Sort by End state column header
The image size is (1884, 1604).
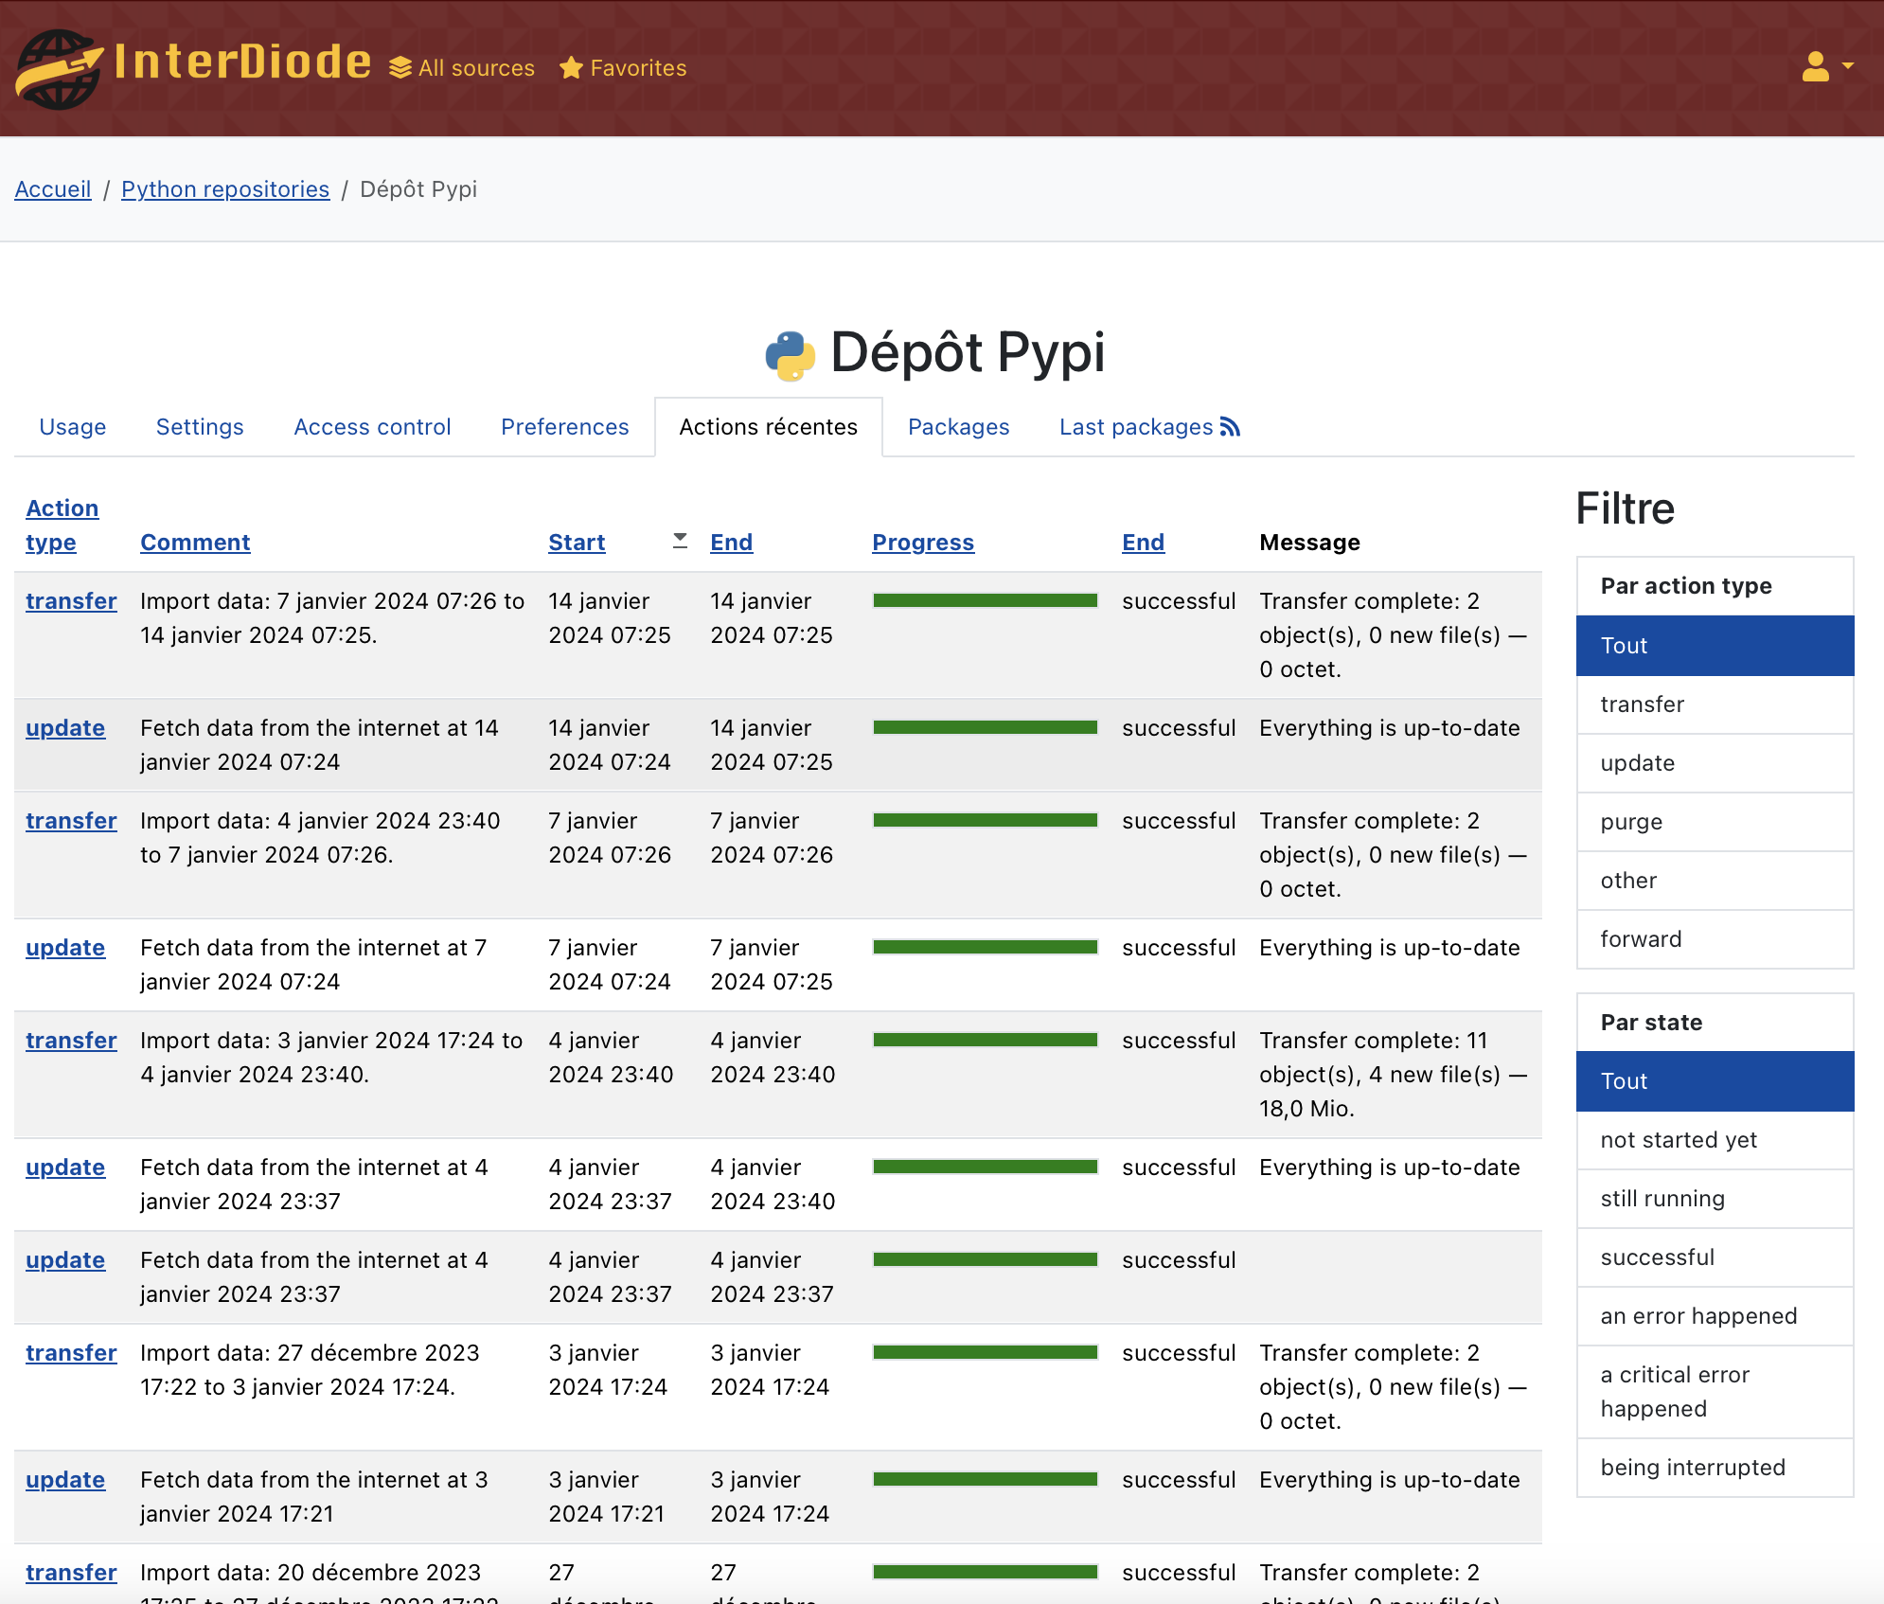[1143, 543]
